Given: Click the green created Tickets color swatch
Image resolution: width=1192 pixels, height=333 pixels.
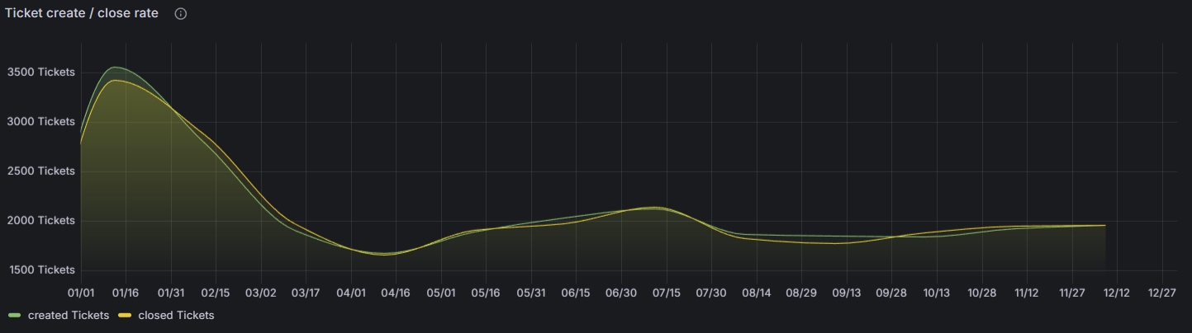Looking at the screenshot, I should point(15,316).
